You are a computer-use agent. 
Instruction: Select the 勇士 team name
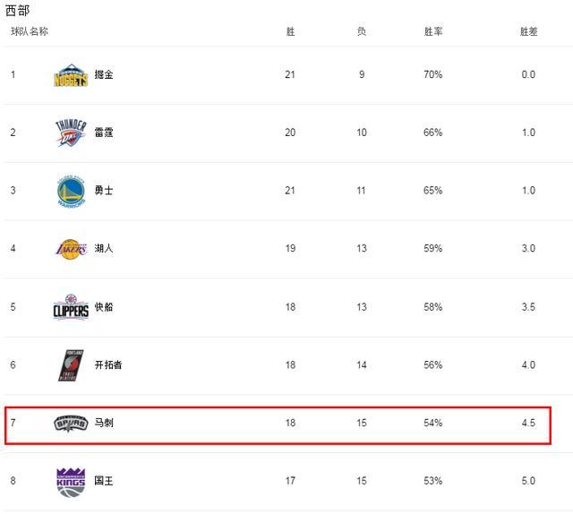(104, 191)
